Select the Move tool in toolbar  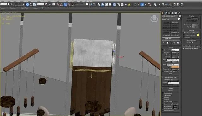[x=27, y=4]
